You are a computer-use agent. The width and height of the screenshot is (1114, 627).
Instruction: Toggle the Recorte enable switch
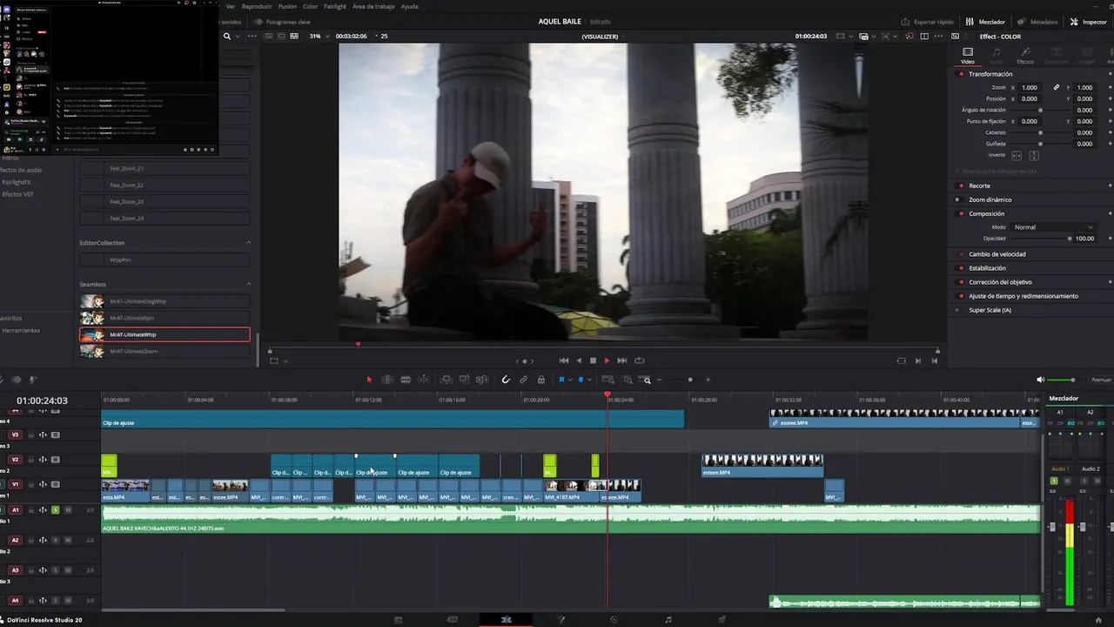coord(961,185)
